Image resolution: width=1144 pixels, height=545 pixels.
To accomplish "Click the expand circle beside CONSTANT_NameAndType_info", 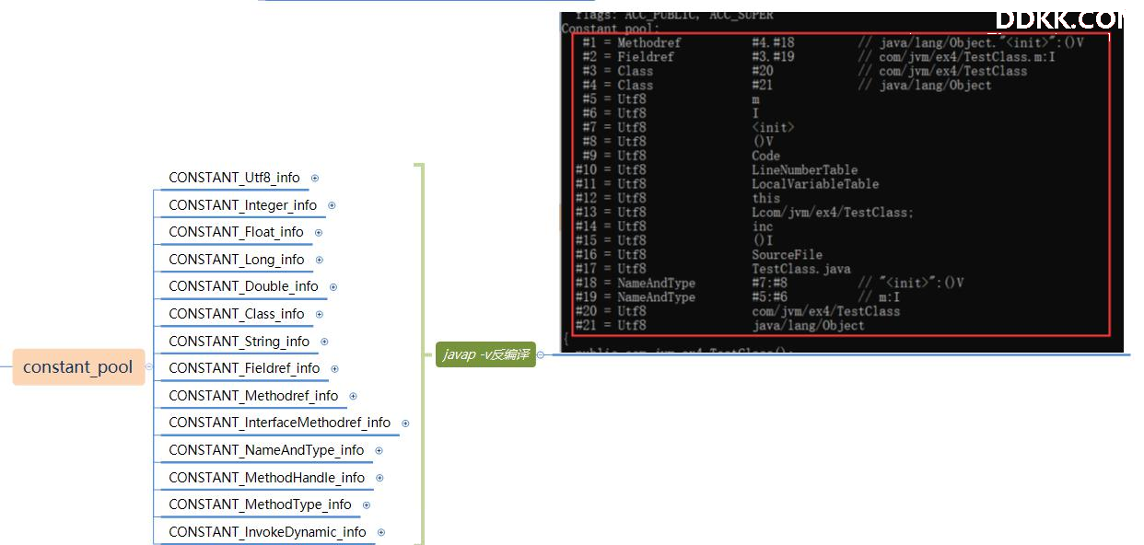I will click(379, 450).
